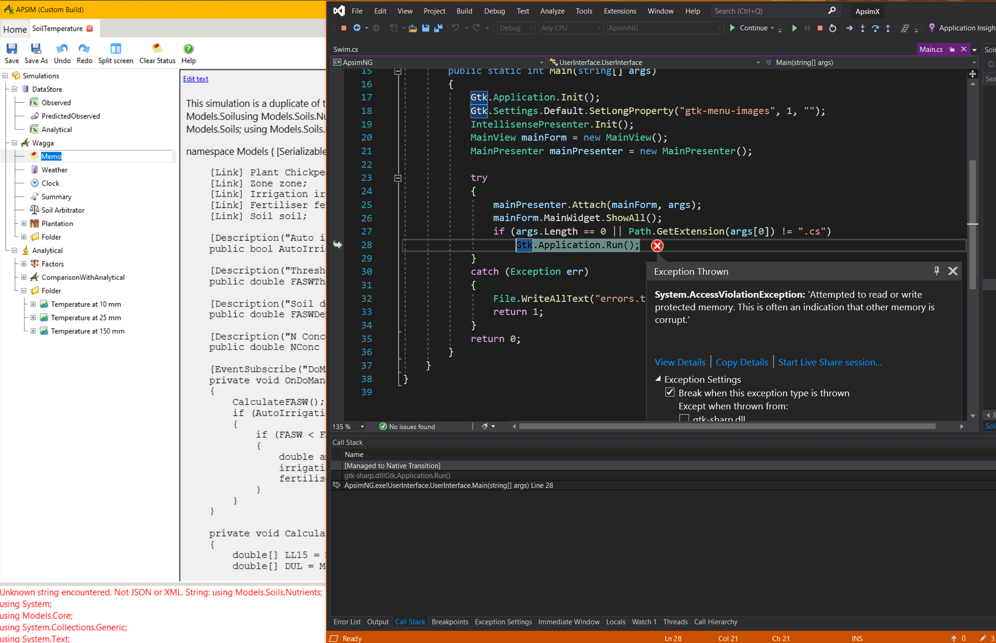Viewport: 996px width, 643px height.
Task: Click the Save icon in APSIM toolbar
Action: [x=12, y=49]
